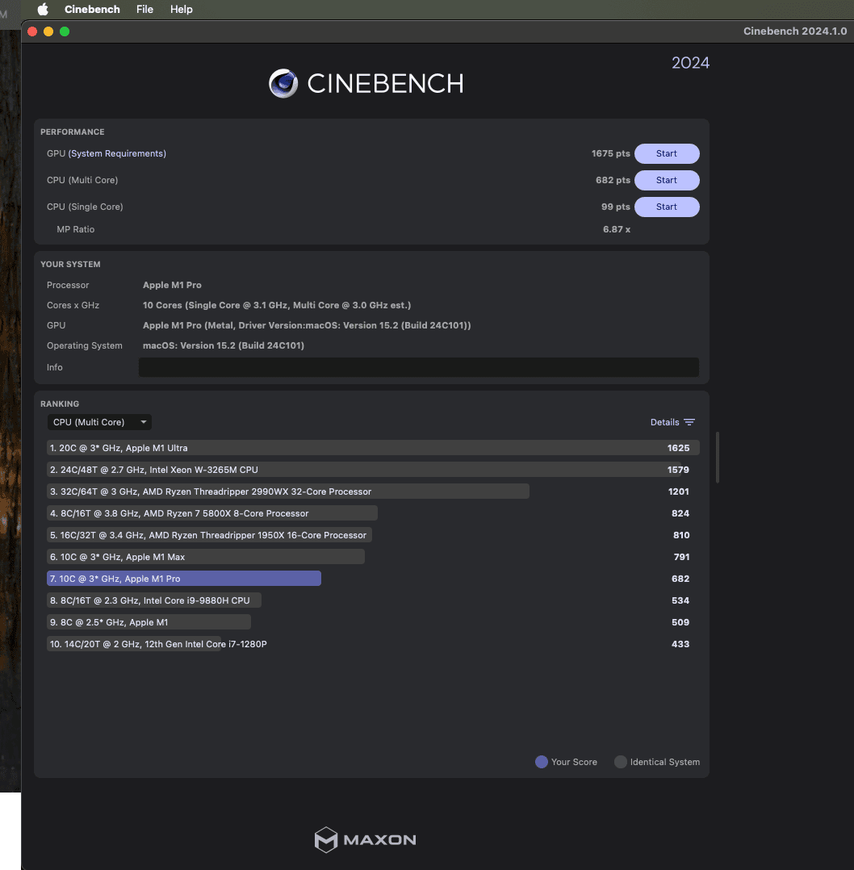Click the Info input field
Screen dimensions: 854x870
tap(418, 367)
